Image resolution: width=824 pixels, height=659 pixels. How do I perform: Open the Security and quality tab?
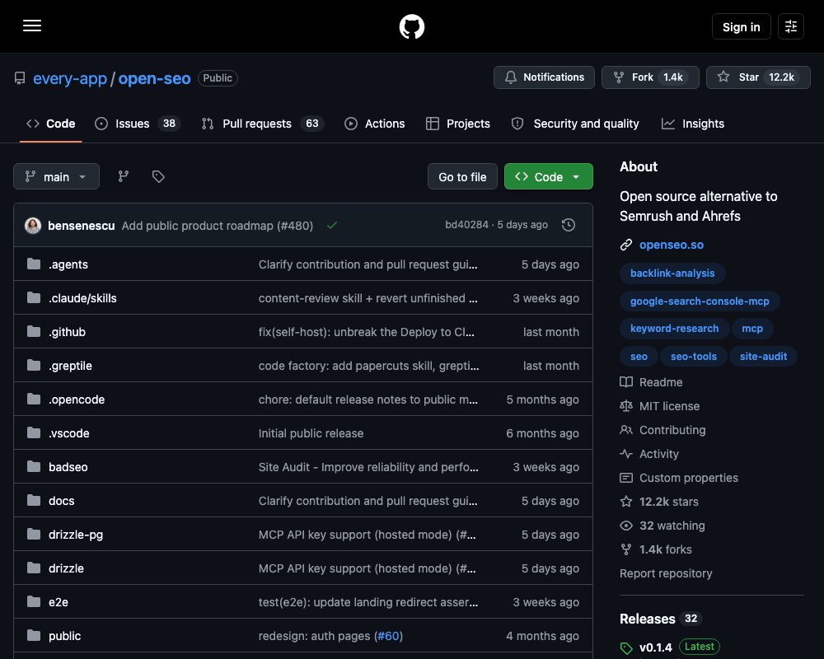coord(575,124)
